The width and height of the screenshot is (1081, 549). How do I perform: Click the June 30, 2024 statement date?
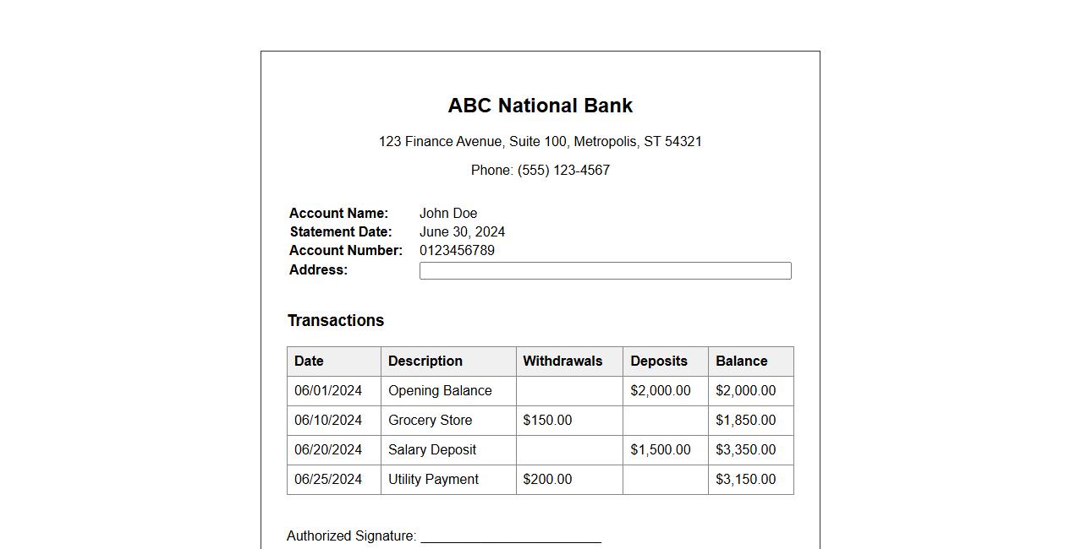coord(462,231)
